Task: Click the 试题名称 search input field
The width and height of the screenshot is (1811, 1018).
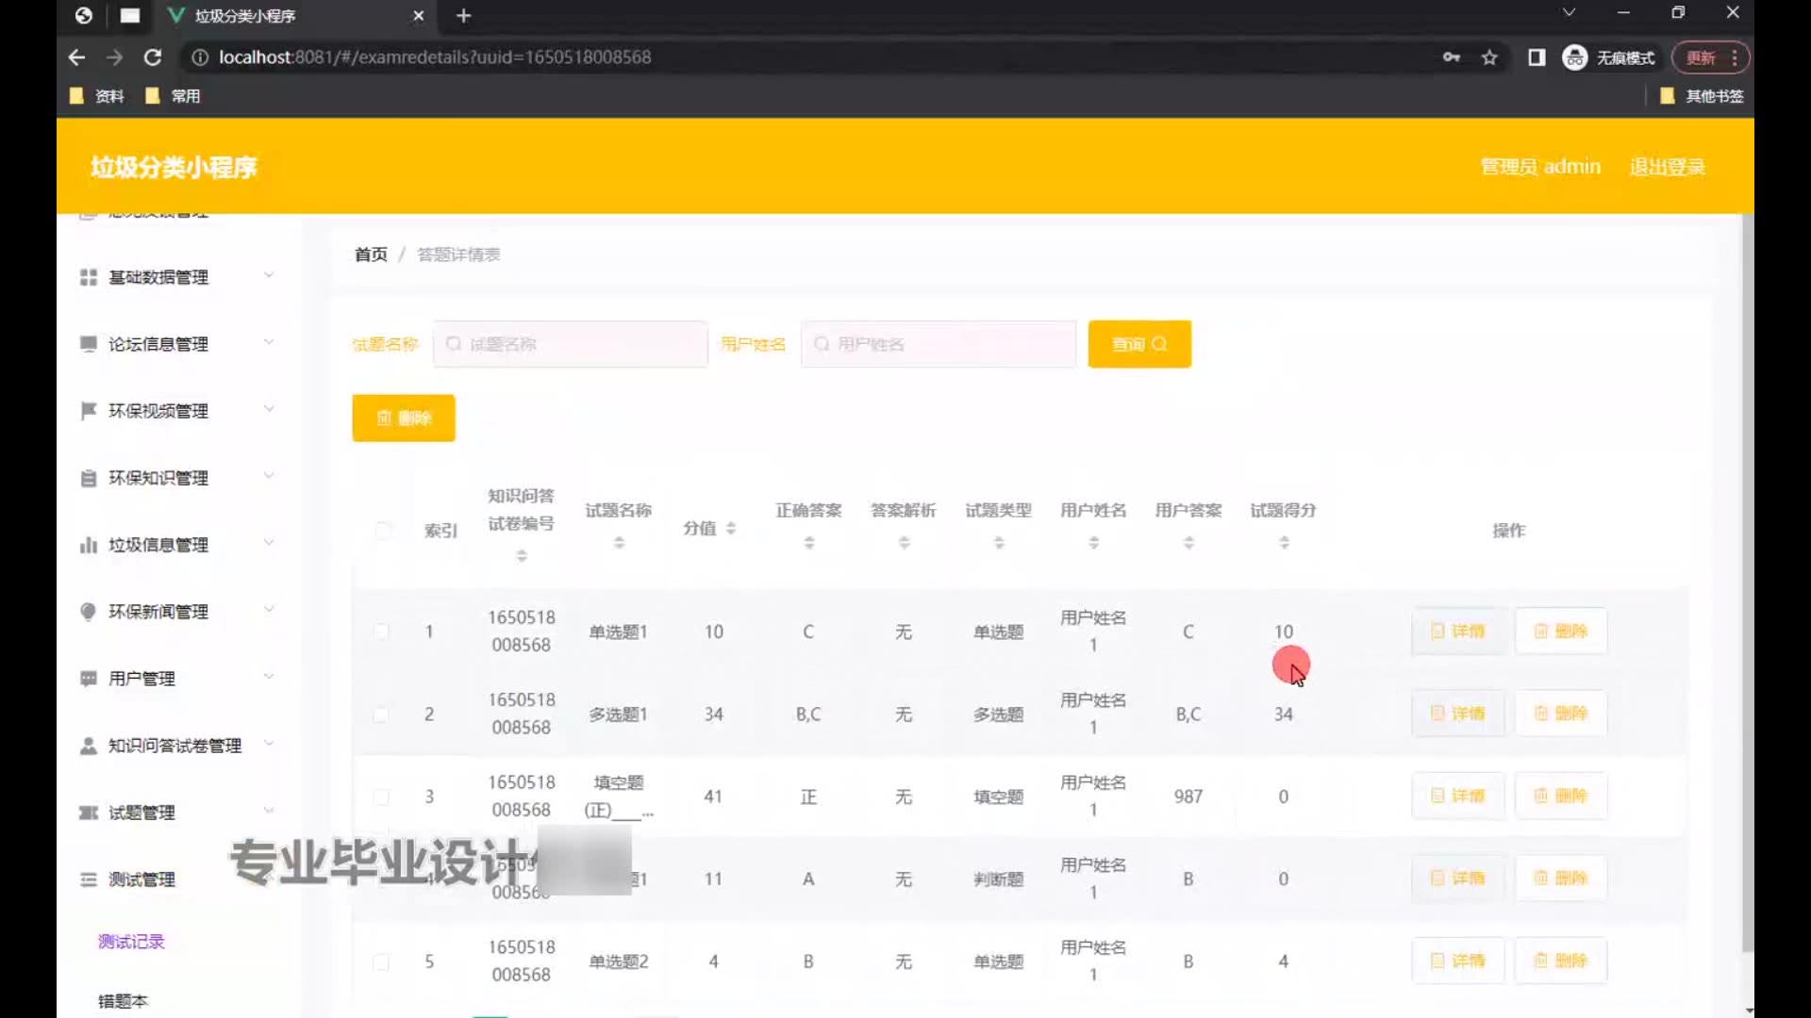Action: click(x=571, y=344)
